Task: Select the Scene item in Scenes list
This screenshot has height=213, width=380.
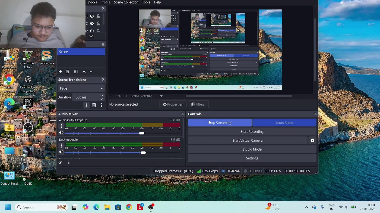Action: (x=81, y=52)
